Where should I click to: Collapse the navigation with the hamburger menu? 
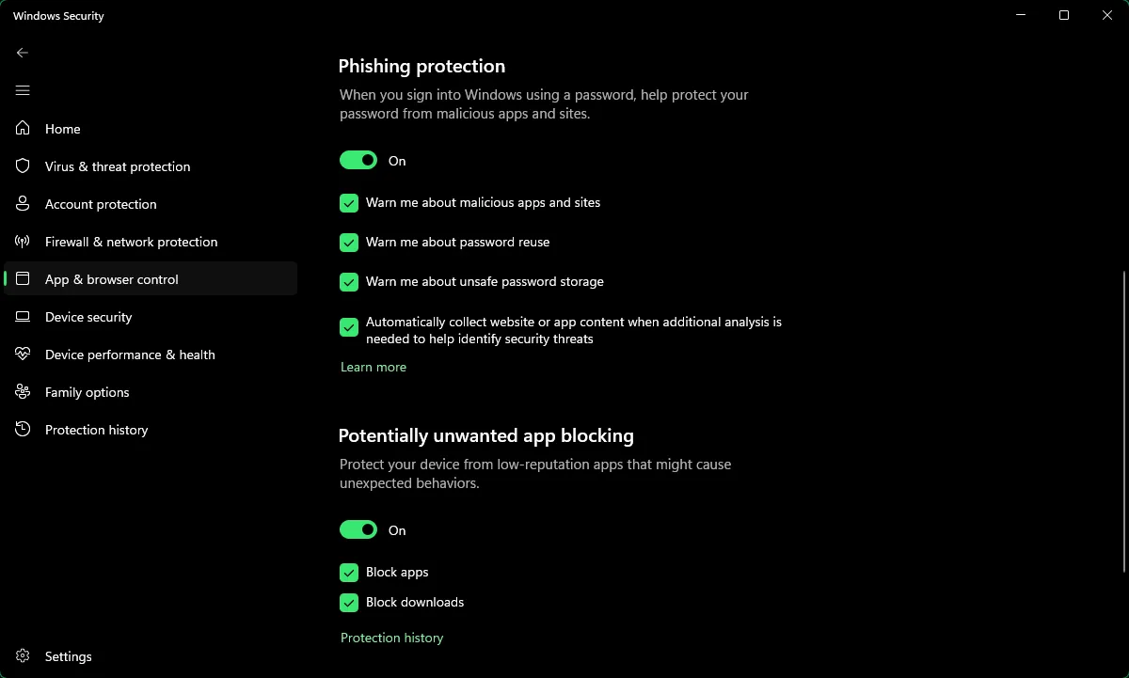click(x=23, y=90)
